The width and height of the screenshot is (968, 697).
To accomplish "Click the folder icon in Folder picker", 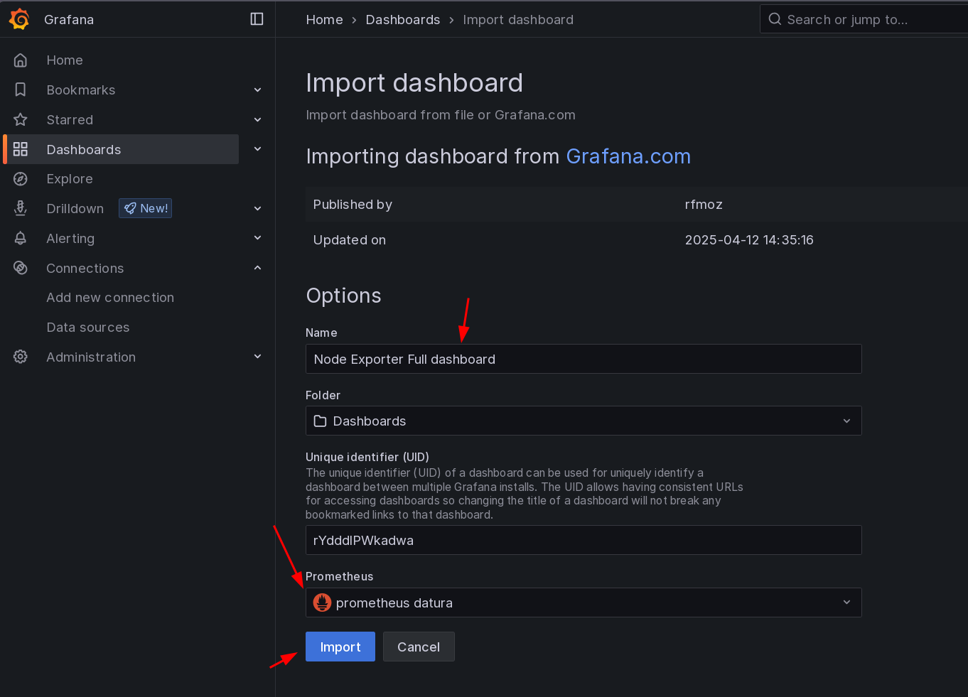I will tap(321, 421).
